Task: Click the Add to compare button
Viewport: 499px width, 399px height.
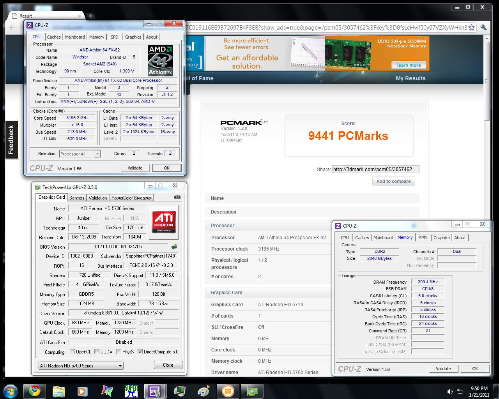Action: pos(393,181)
